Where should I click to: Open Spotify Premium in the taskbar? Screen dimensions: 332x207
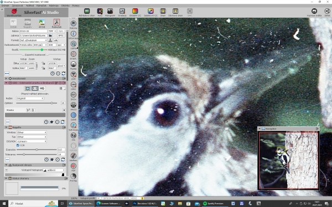tap(214, 204)
